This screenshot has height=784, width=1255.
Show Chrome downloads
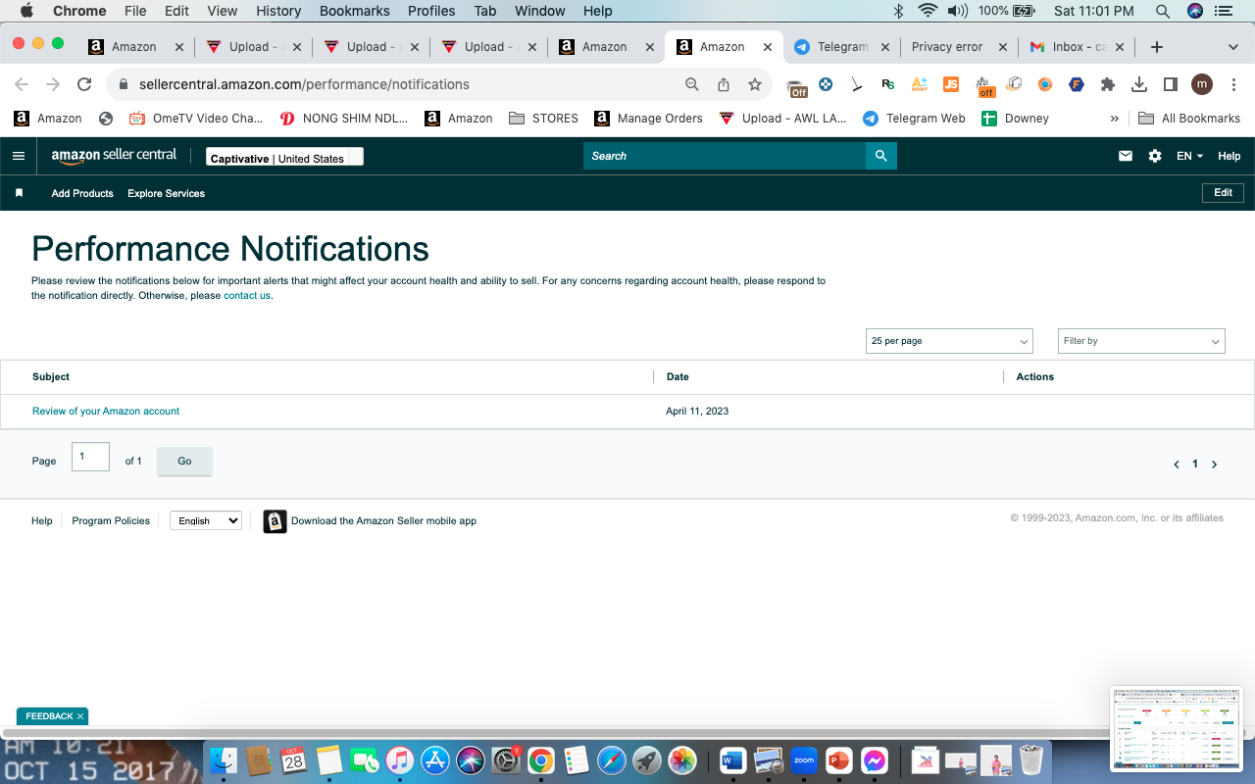1139,84
